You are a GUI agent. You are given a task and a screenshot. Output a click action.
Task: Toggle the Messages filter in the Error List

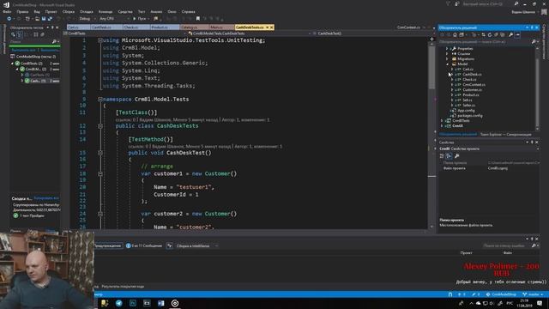(144, 246)
